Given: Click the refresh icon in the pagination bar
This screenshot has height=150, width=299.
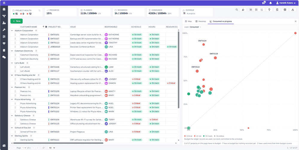Looking at the screenshot, I should 44,148.
